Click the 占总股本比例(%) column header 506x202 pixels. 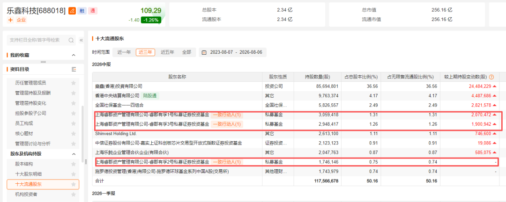pyautogui.click(x=361, y=77)
